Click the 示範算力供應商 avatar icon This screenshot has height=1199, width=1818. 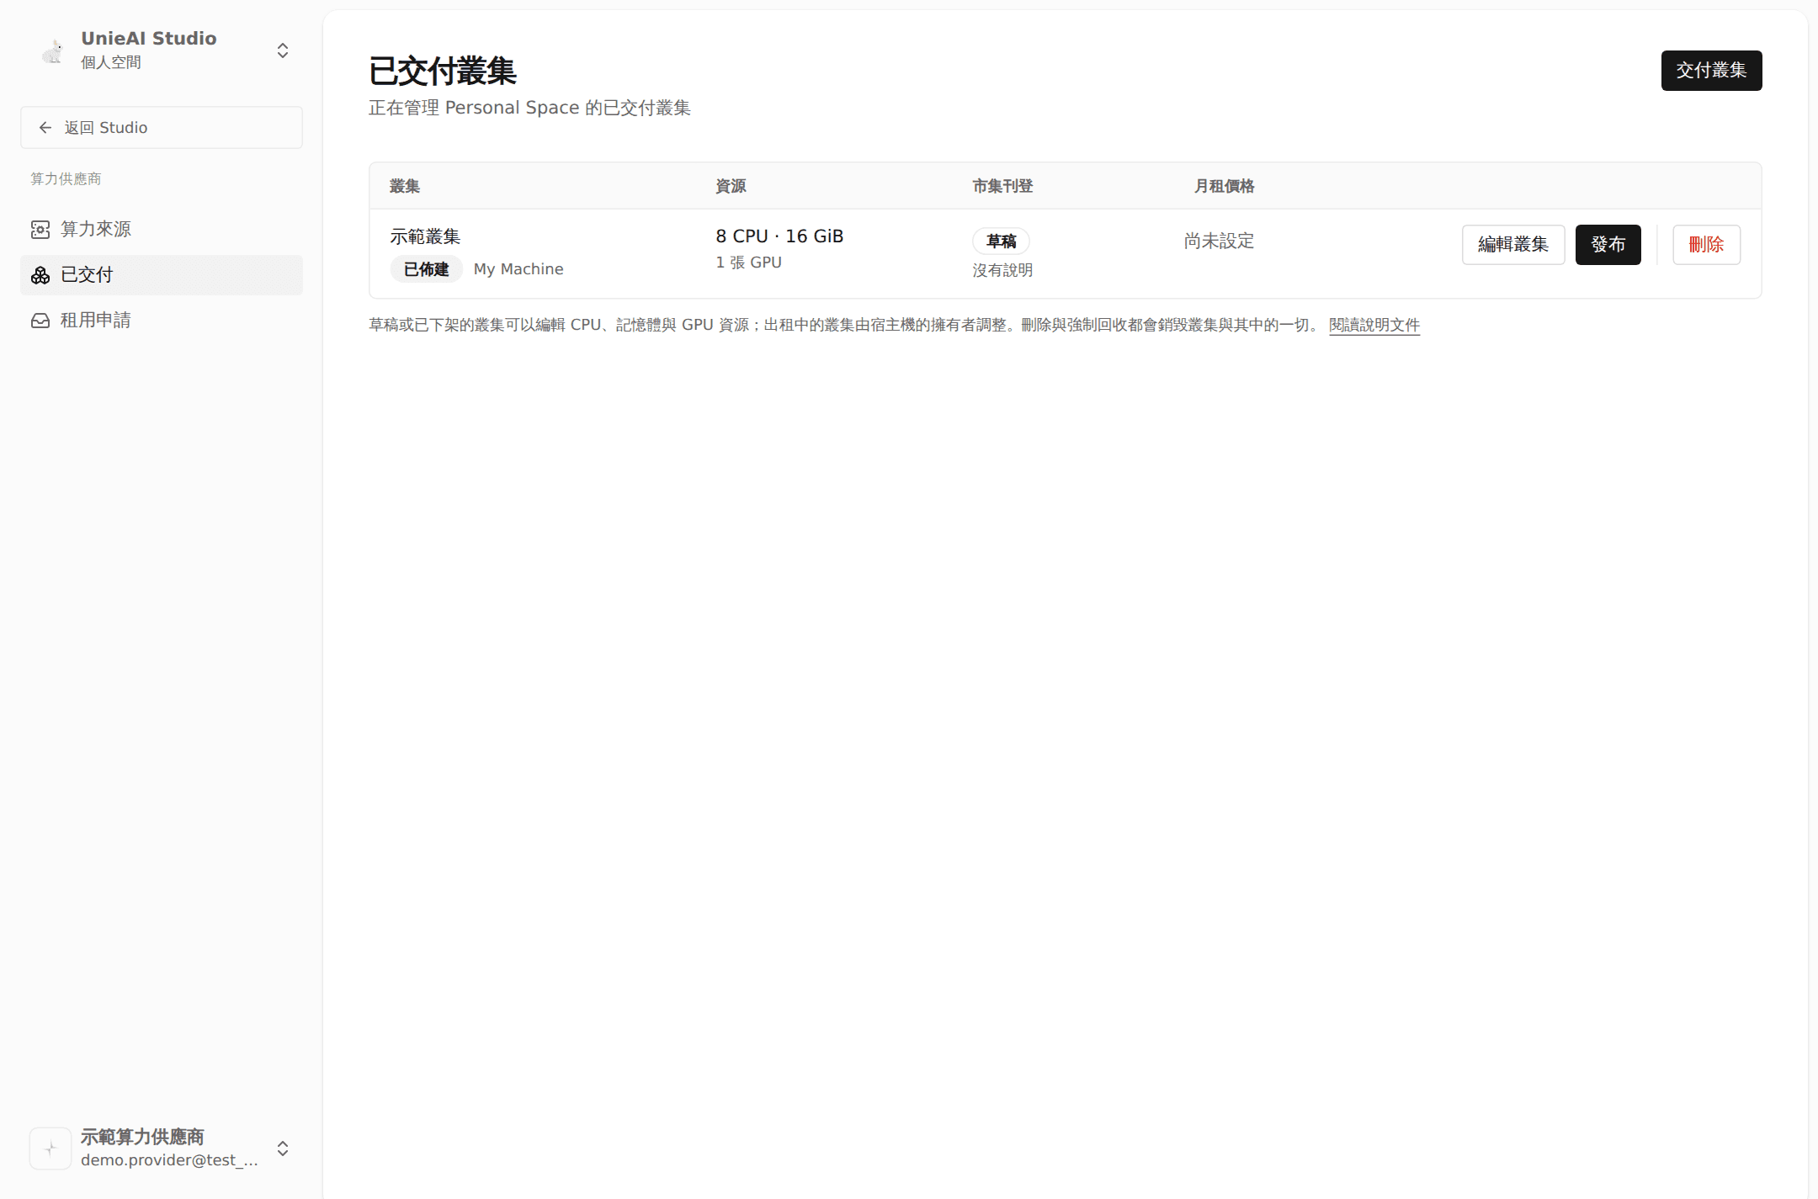tap(50, 1149)
